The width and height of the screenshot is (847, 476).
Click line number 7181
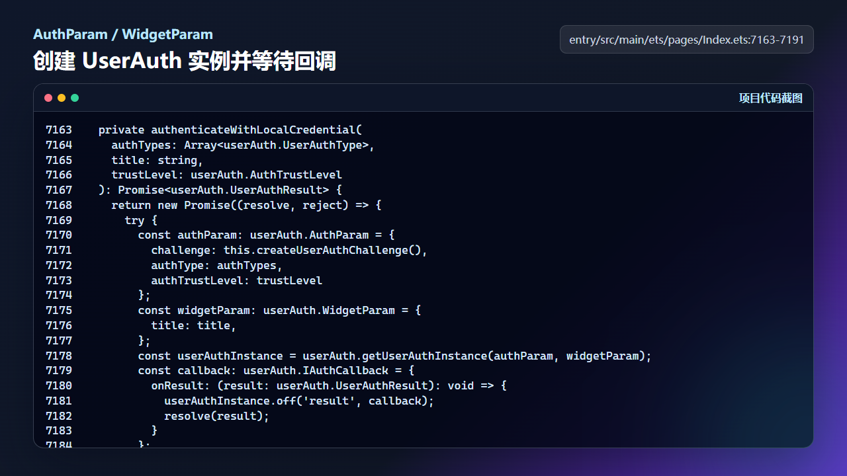pyautogui.click(x=59, y=401)
